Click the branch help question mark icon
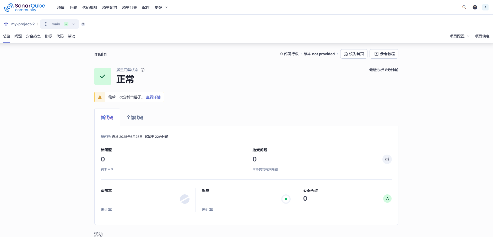The image size is (493, 237). tap(83, 24)
